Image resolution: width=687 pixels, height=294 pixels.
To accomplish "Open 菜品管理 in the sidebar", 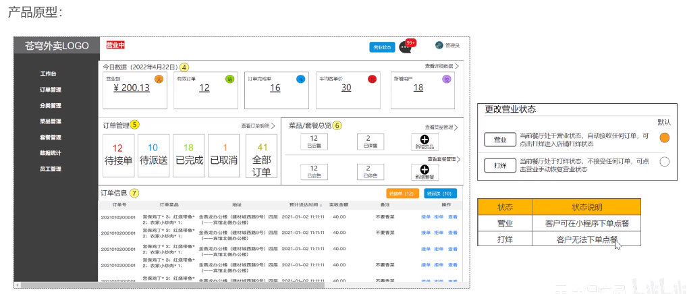I will tap(51, 121).
